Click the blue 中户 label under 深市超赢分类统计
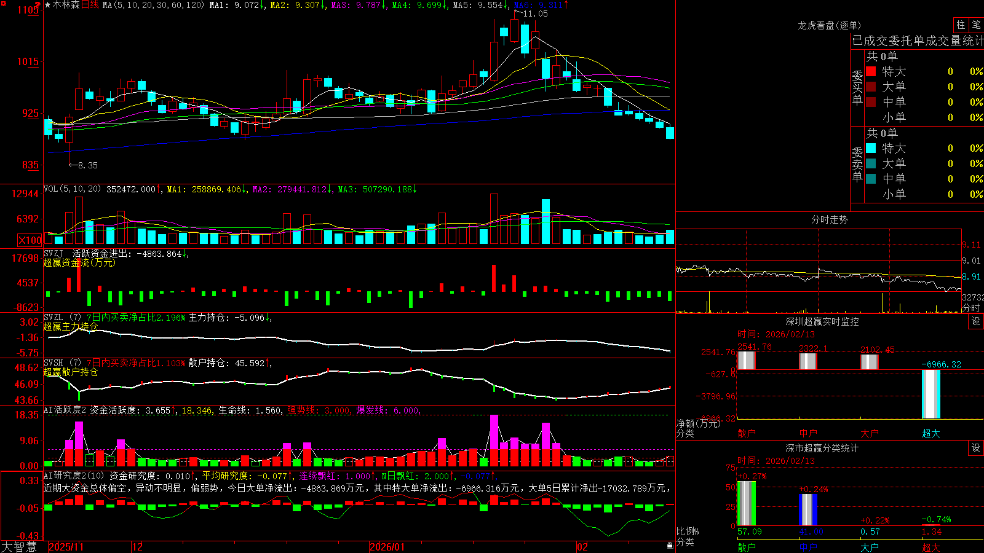This screenshot has width=984, height=553. coord(808,547)
